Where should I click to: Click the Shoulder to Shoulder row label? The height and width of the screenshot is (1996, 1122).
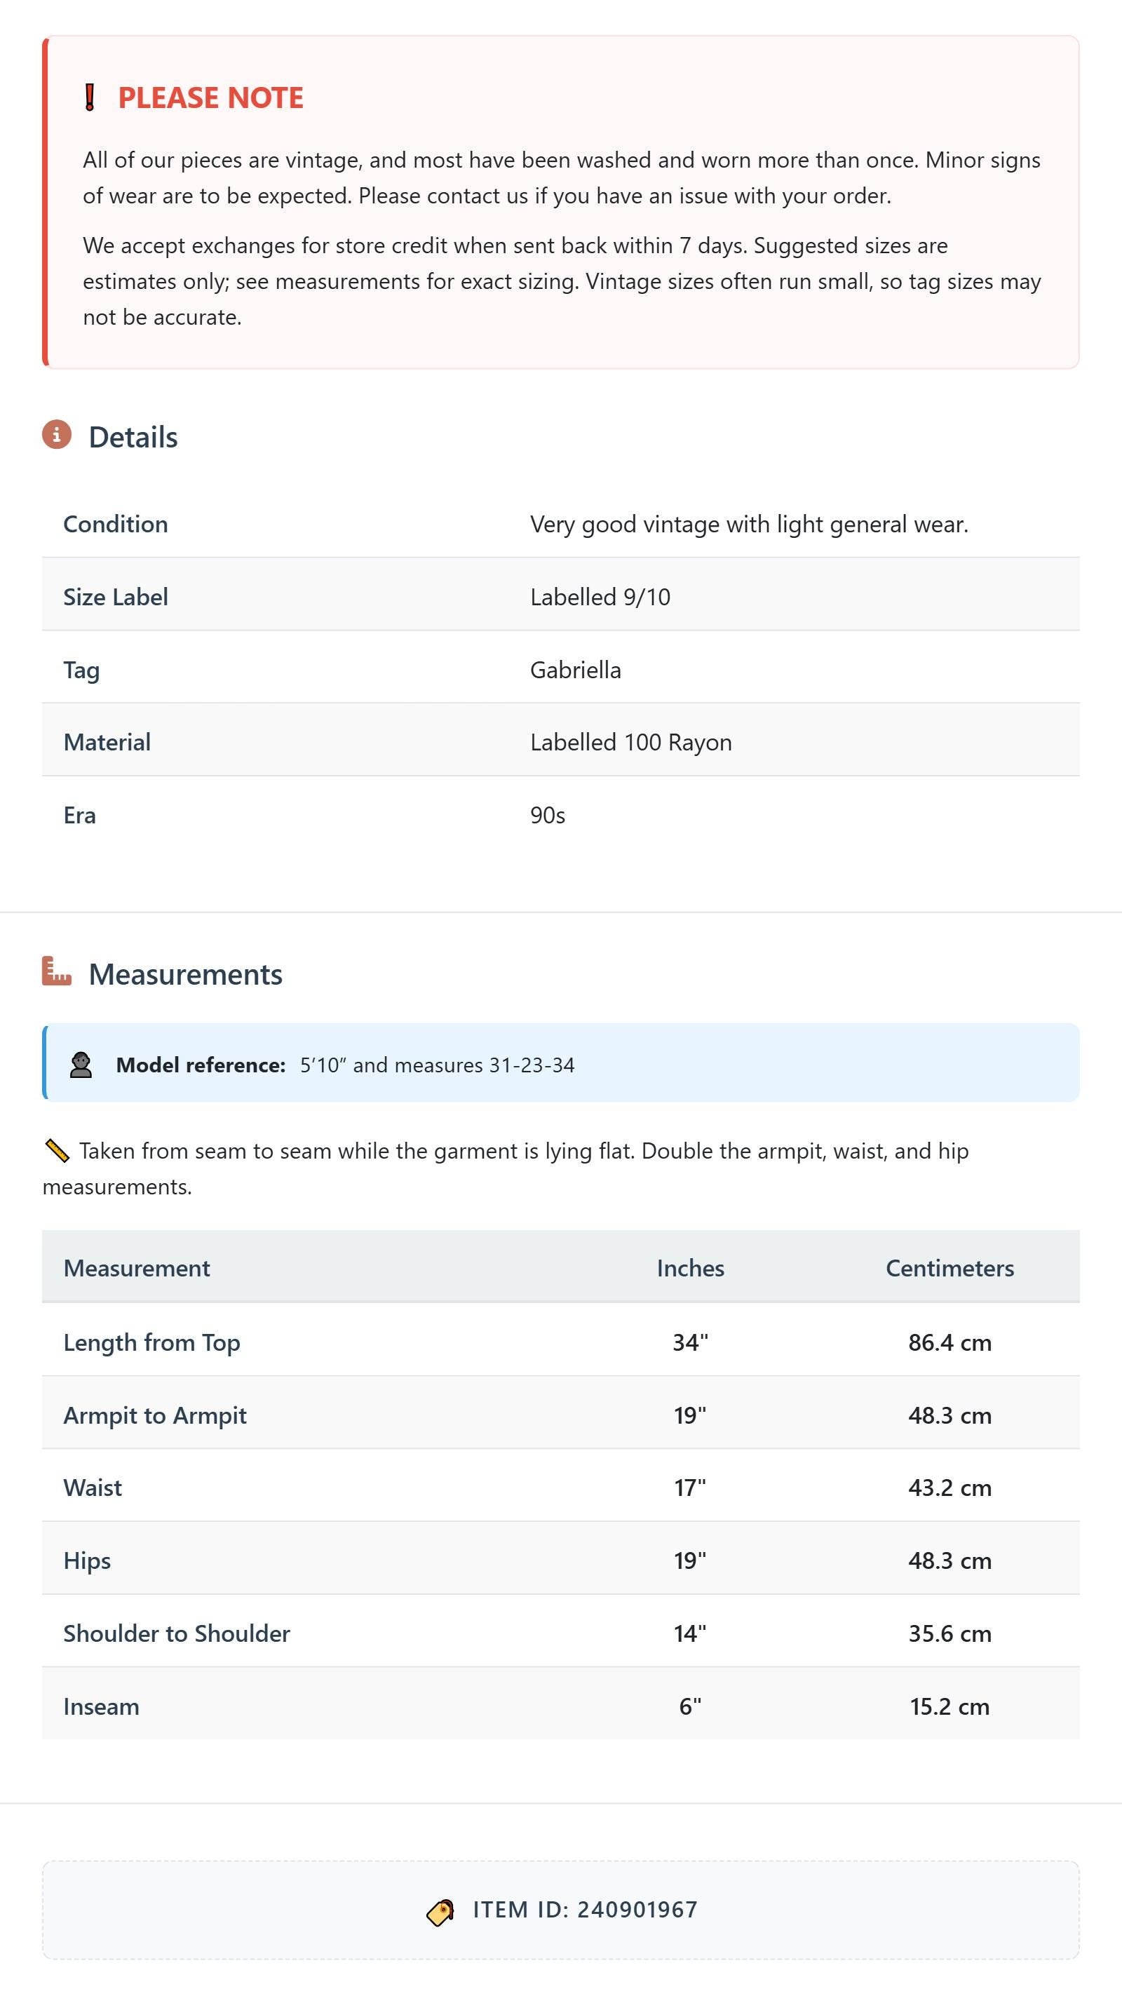pos(177,1633)
